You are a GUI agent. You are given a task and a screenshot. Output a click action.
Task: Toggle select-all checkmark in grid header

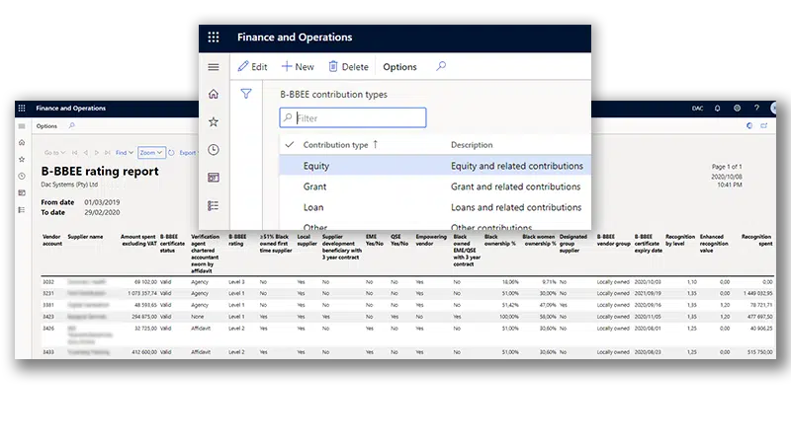289,145
